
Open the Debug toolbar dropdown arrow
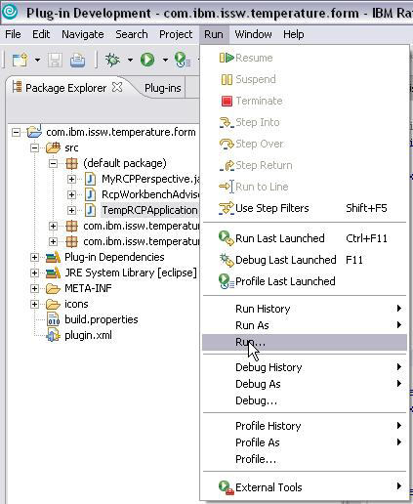(130, 60)
